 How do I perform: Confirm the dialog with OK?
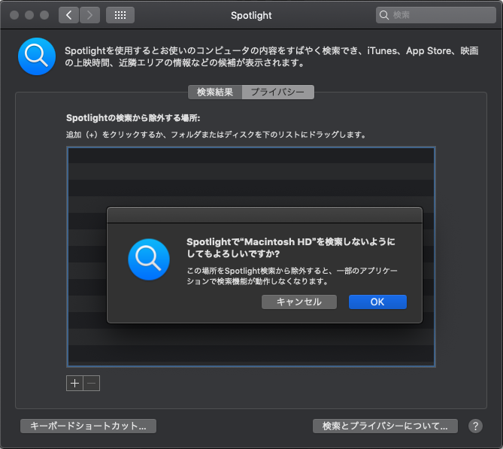tap(377, 302)
